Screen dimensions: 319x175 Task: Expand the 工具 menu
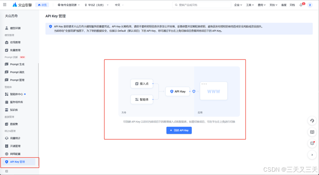click(x=250, y=5)
